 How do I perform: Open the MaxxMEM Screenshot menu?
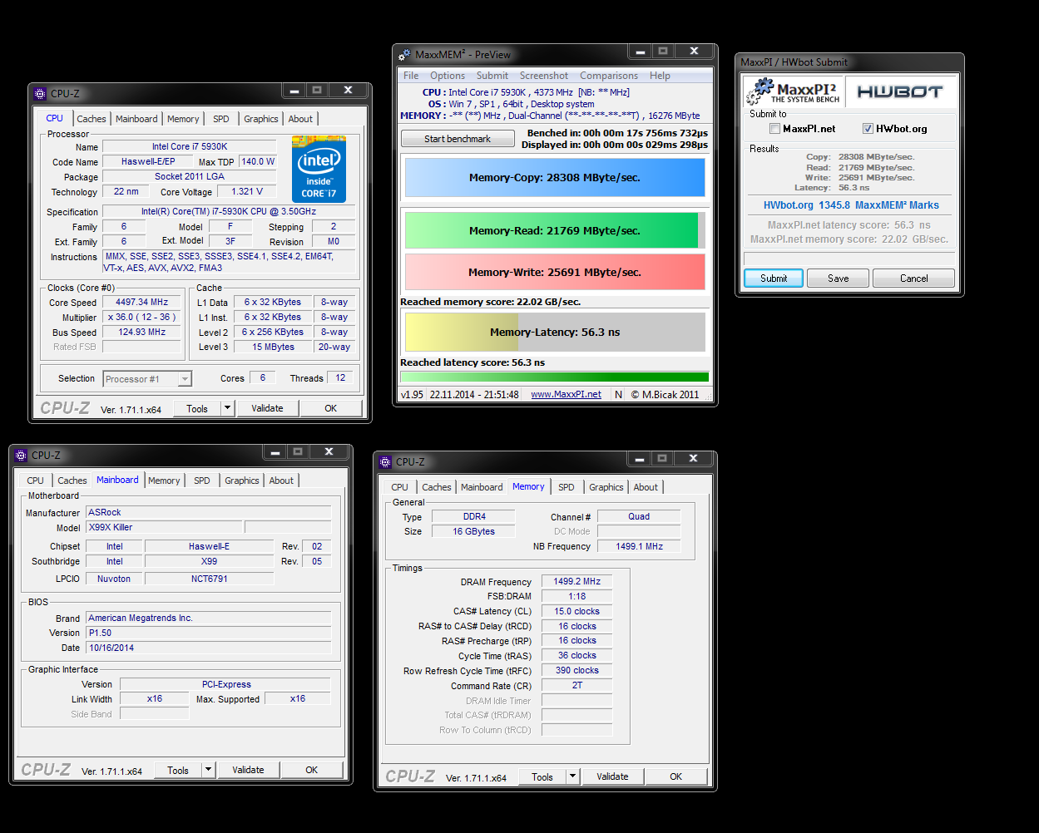tap(544, 76)
